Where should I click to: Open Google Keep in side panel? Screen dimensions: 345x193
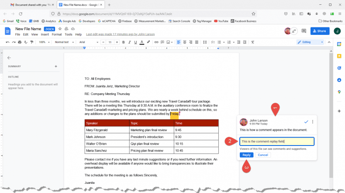click(x=339, y=56)
